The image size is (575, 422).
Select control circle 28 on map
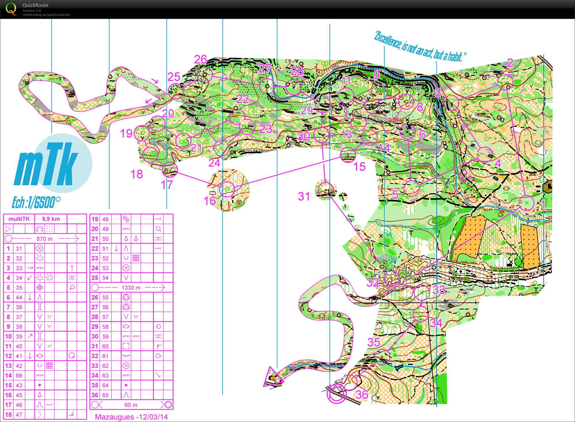coord(293,86)
